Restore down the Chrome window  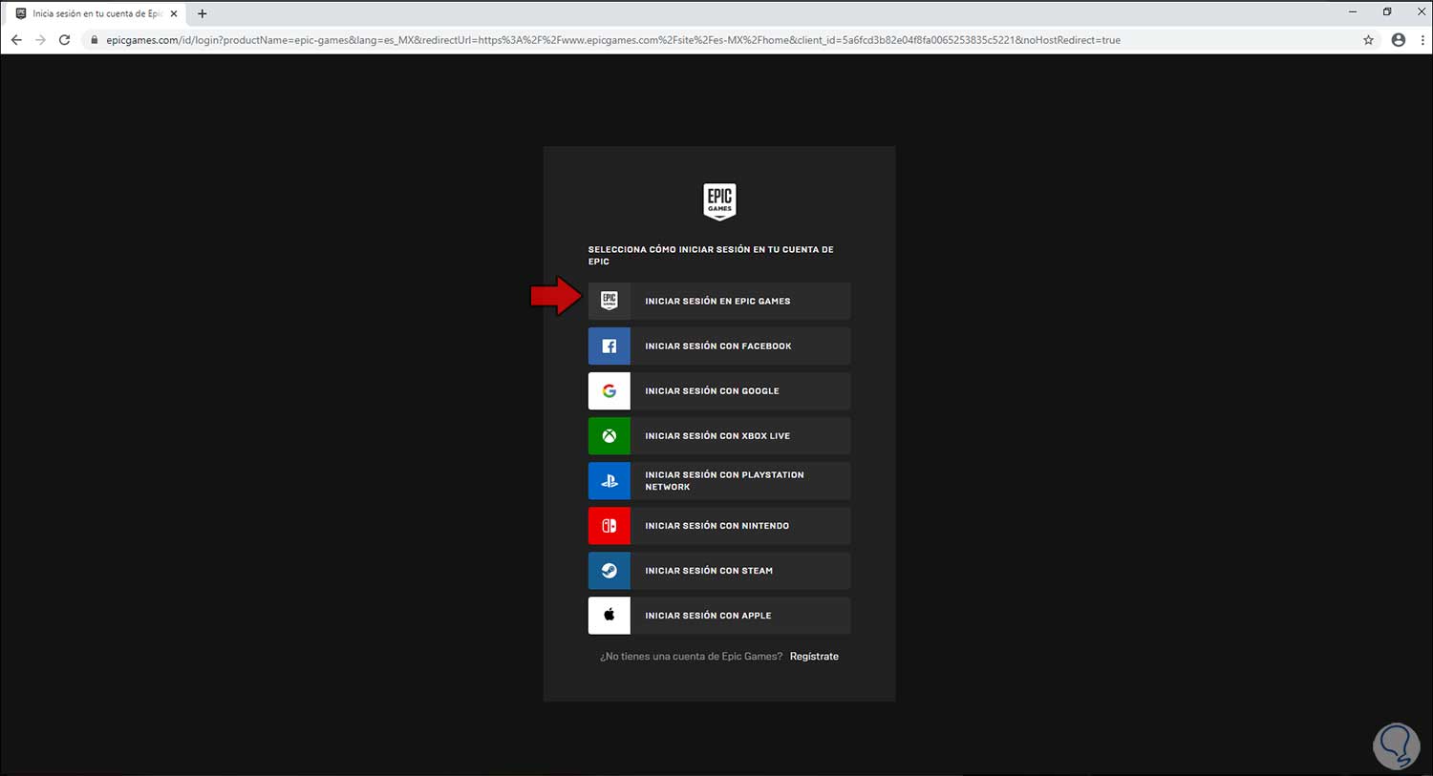[x=1387, y=11]
